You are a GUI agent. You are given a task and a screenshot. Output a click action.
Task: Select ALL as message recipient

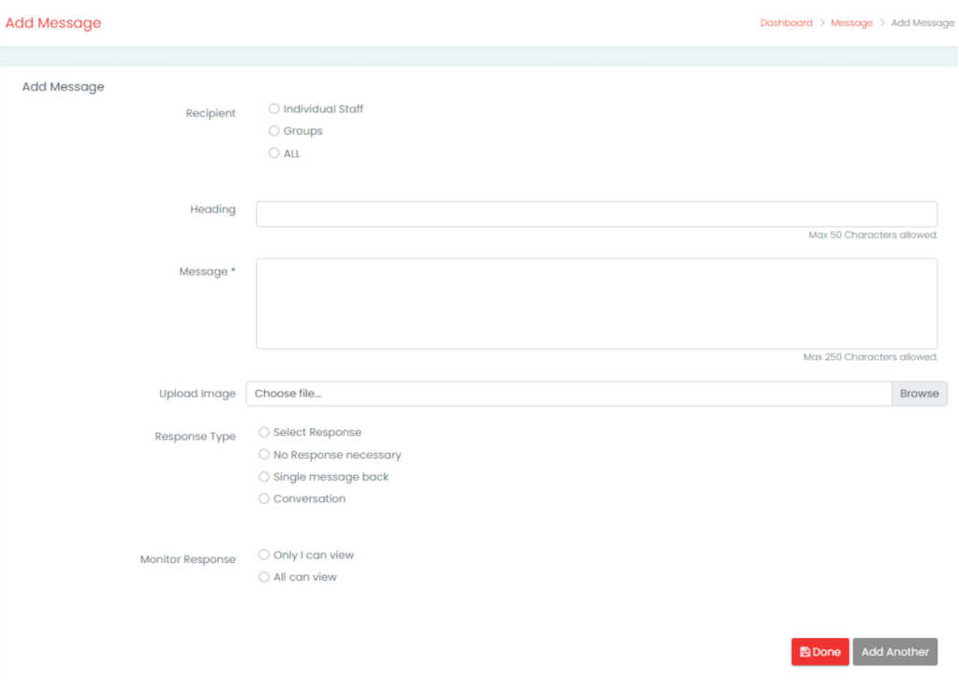click(x=274, y=153)
